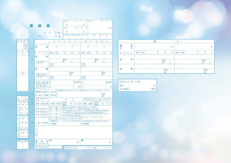Image resolution: width=231 pixels, height=163 pixels.
Task: Tick the wife's 初婚 checkbox
Action: tap(82, 103)
